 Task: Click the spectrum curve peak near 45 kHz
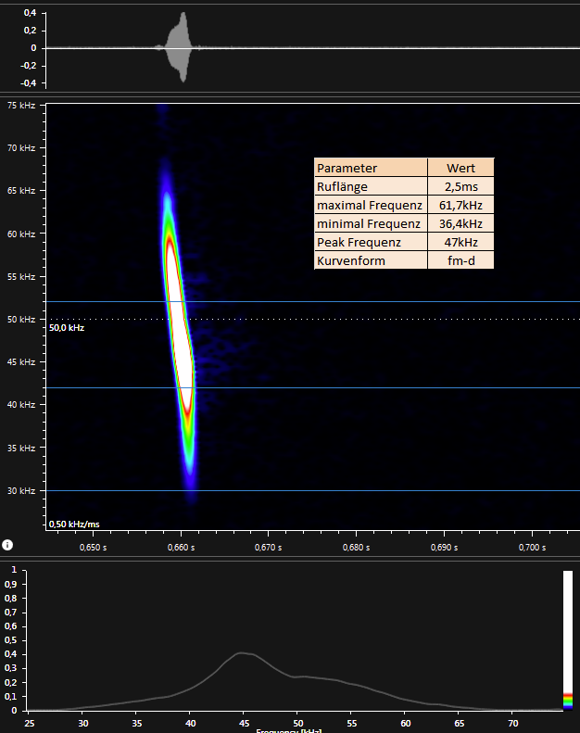pos(241,653)
